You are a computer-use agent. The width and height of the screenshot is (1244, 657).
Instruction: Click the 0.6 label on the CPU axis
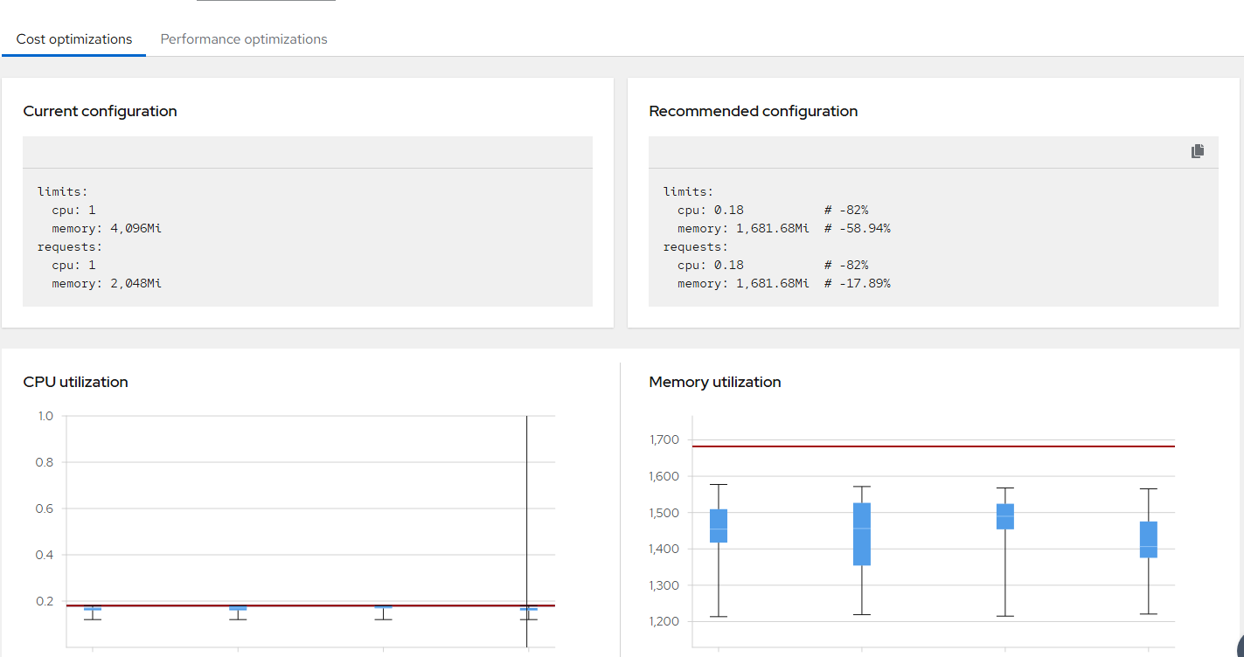point(45,508)
